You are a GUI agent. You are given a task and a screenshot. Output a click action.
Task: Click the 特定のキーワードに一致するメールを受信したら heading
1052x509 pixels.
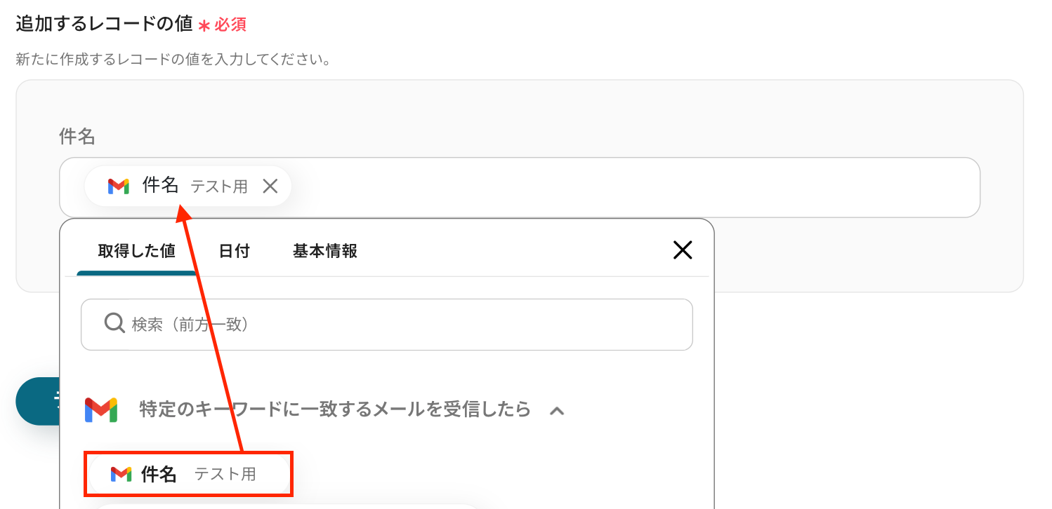click(x=334, y=409)
